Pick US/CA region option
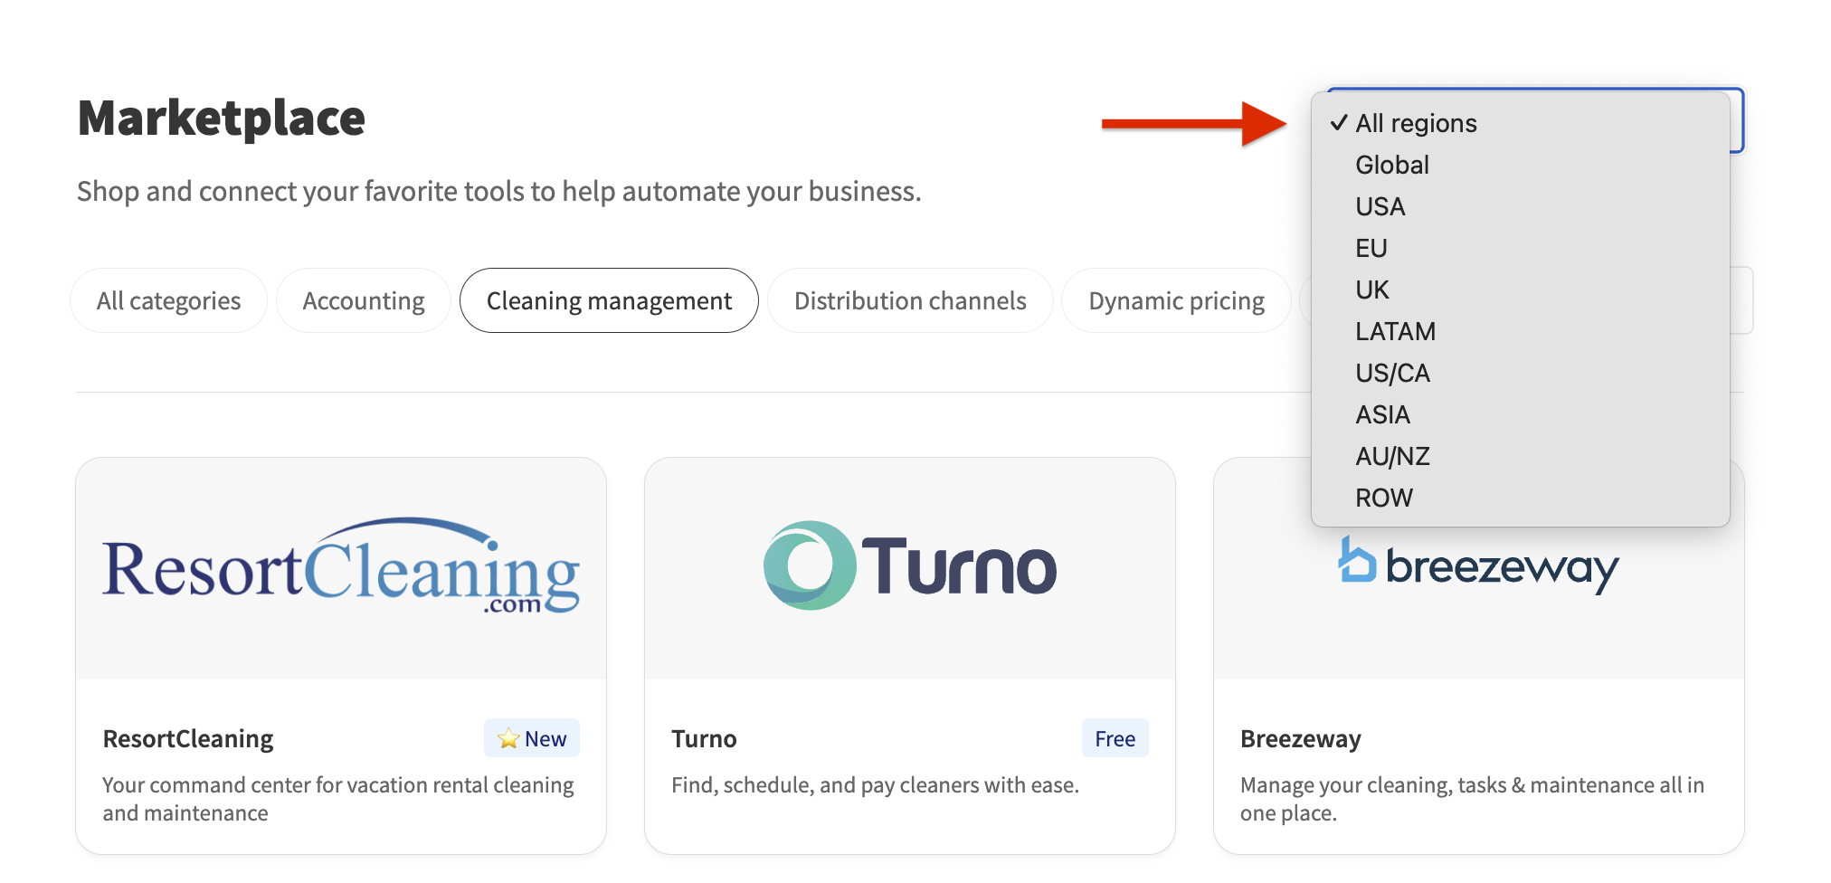This screenshot has height=883, width=1831. 1392,373
